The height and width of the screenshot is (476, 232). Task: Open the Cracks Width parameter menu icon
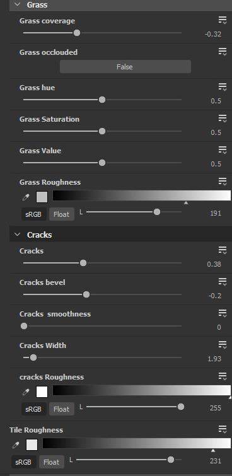click(223, 345)
